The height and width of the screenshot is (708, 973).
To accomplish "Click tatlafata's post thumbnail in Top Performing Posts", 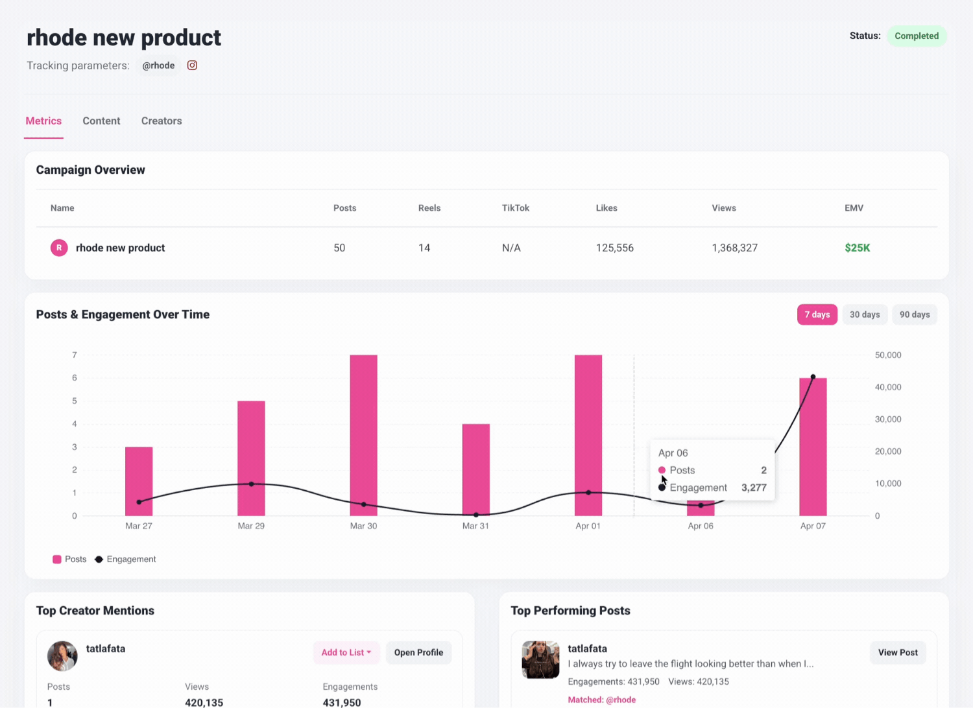I will pos(540,659).
